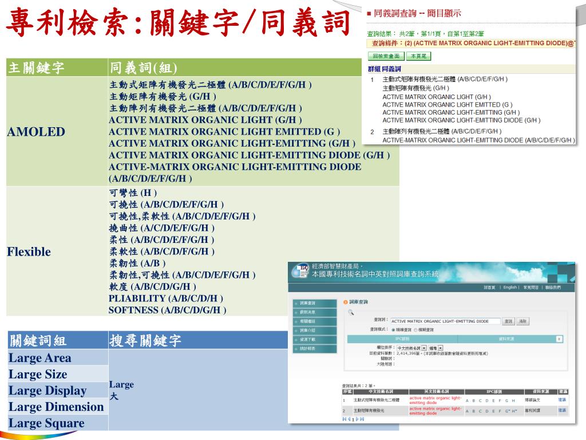Click the 查詢詞 search term input field
Viewport: 586px width, 440px height.
pos(445,321)
